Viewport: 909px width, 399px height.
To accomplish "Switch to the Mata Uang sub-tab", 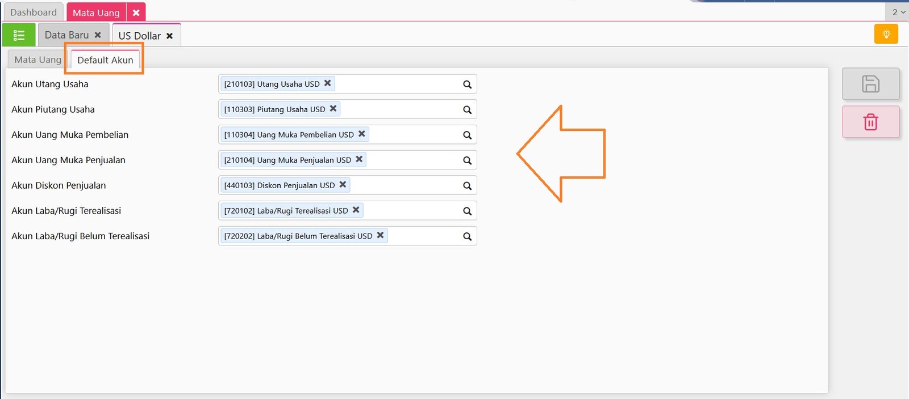I will pyautogui.click(x=37, y=60).
